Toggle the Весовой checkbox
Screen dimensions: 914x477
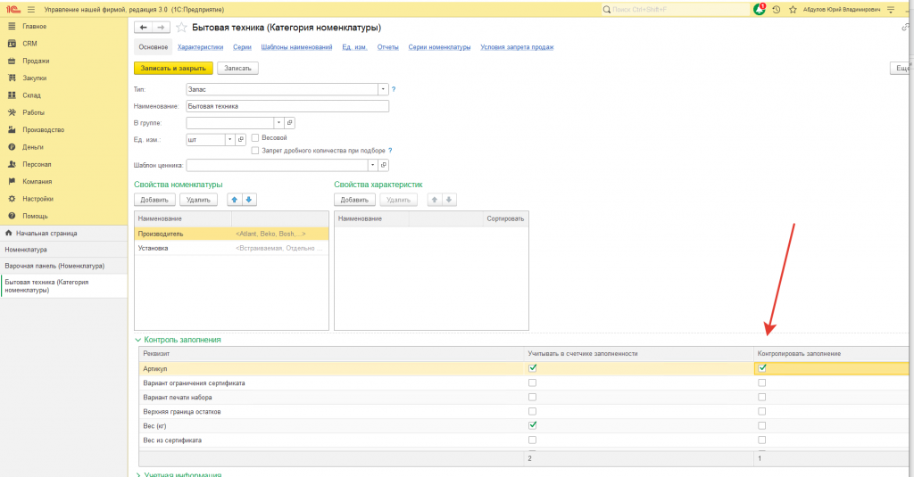[x=255, y=137]
